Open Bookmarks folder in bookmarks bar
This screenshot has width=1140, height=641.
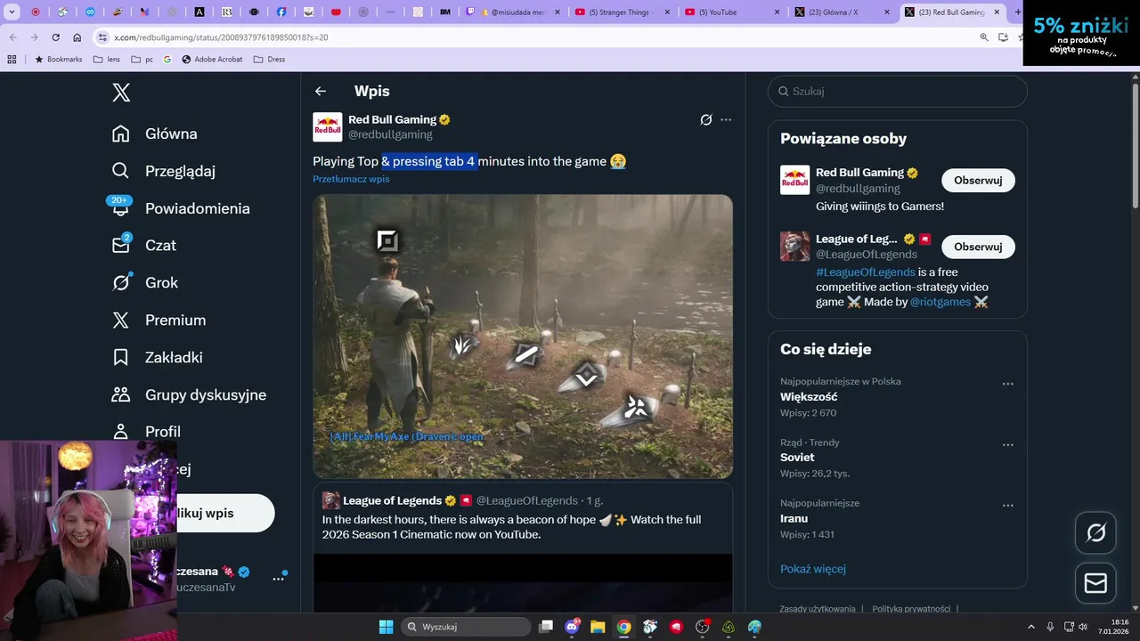pos(58,60)
